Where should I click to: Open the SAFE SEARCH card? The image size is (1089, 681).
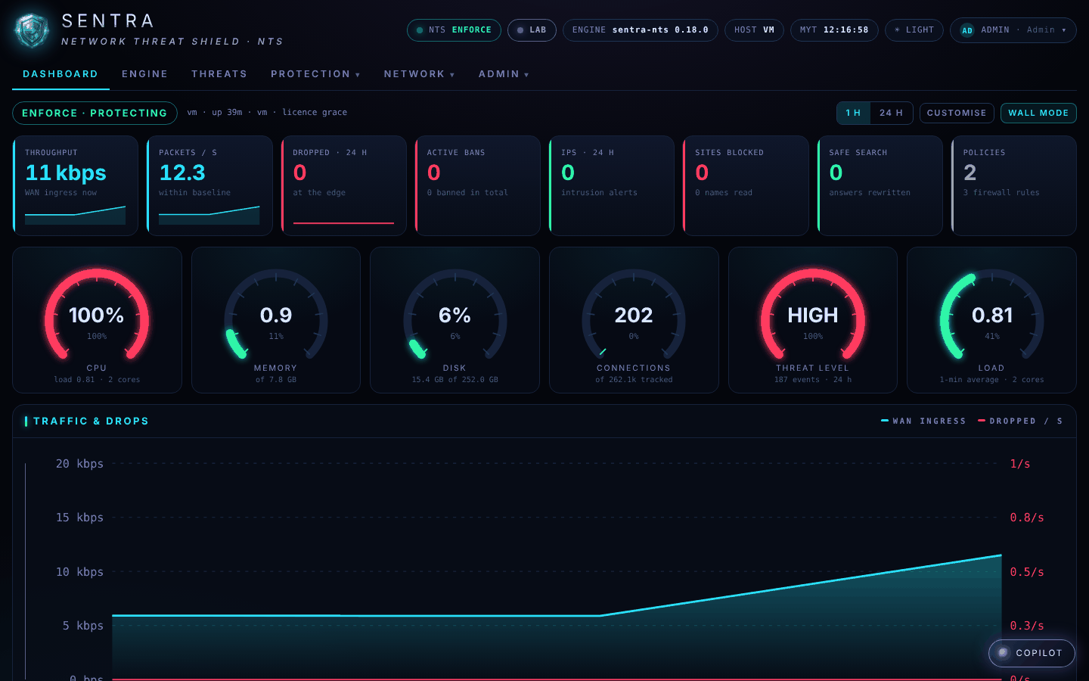pos(880,186)
